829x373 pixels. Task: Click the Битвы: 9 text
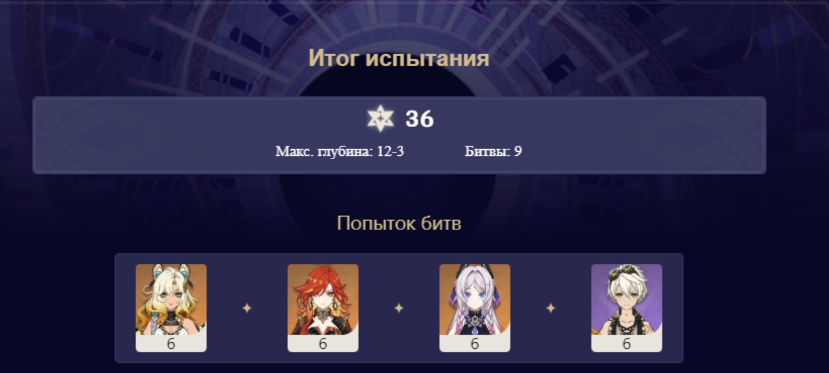point(493,151)
